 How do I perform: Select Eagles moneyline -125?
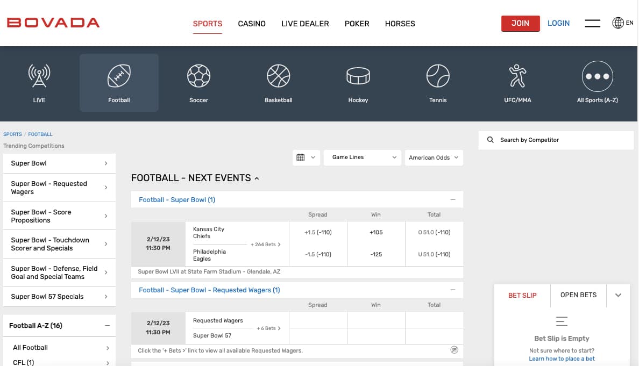(x=376, y=254)
